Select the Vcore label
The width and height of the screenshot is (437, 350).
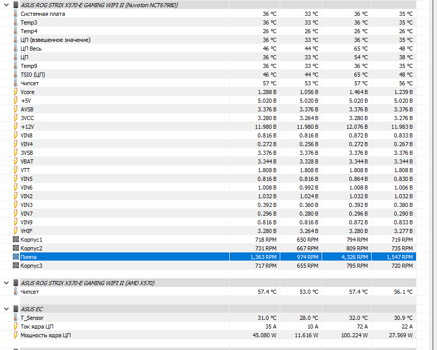coord(28,92)
